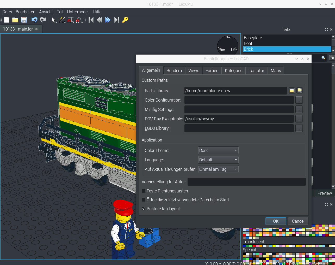Confirm settings with the OK button
Screen dimensions: 335x265
coord(276,221)
